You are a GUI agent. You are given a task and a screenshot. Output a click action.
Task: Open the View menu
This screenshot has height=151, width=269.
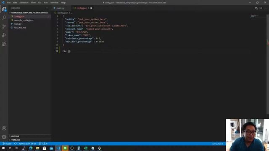pyautogui.click(x=33, y=3)
